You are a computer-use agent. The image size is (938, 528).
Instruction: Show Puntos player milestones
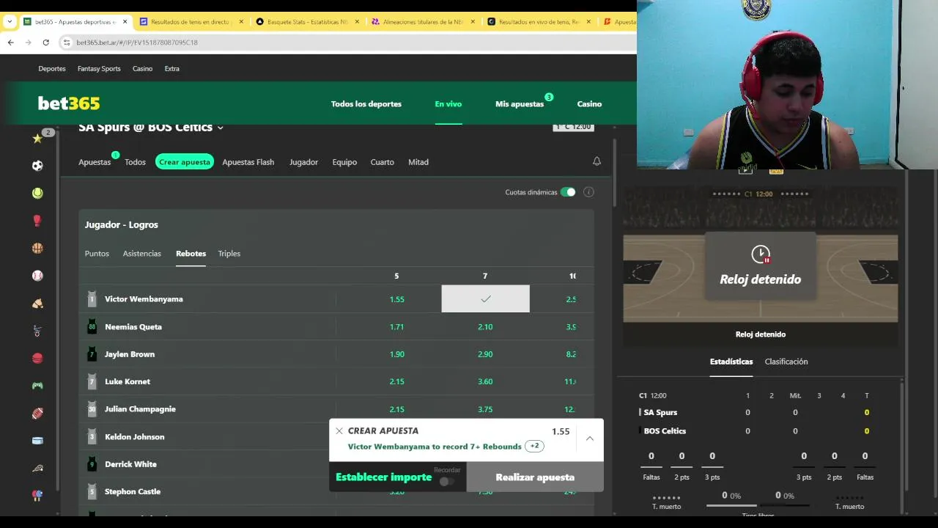click(x=97, y=254)
